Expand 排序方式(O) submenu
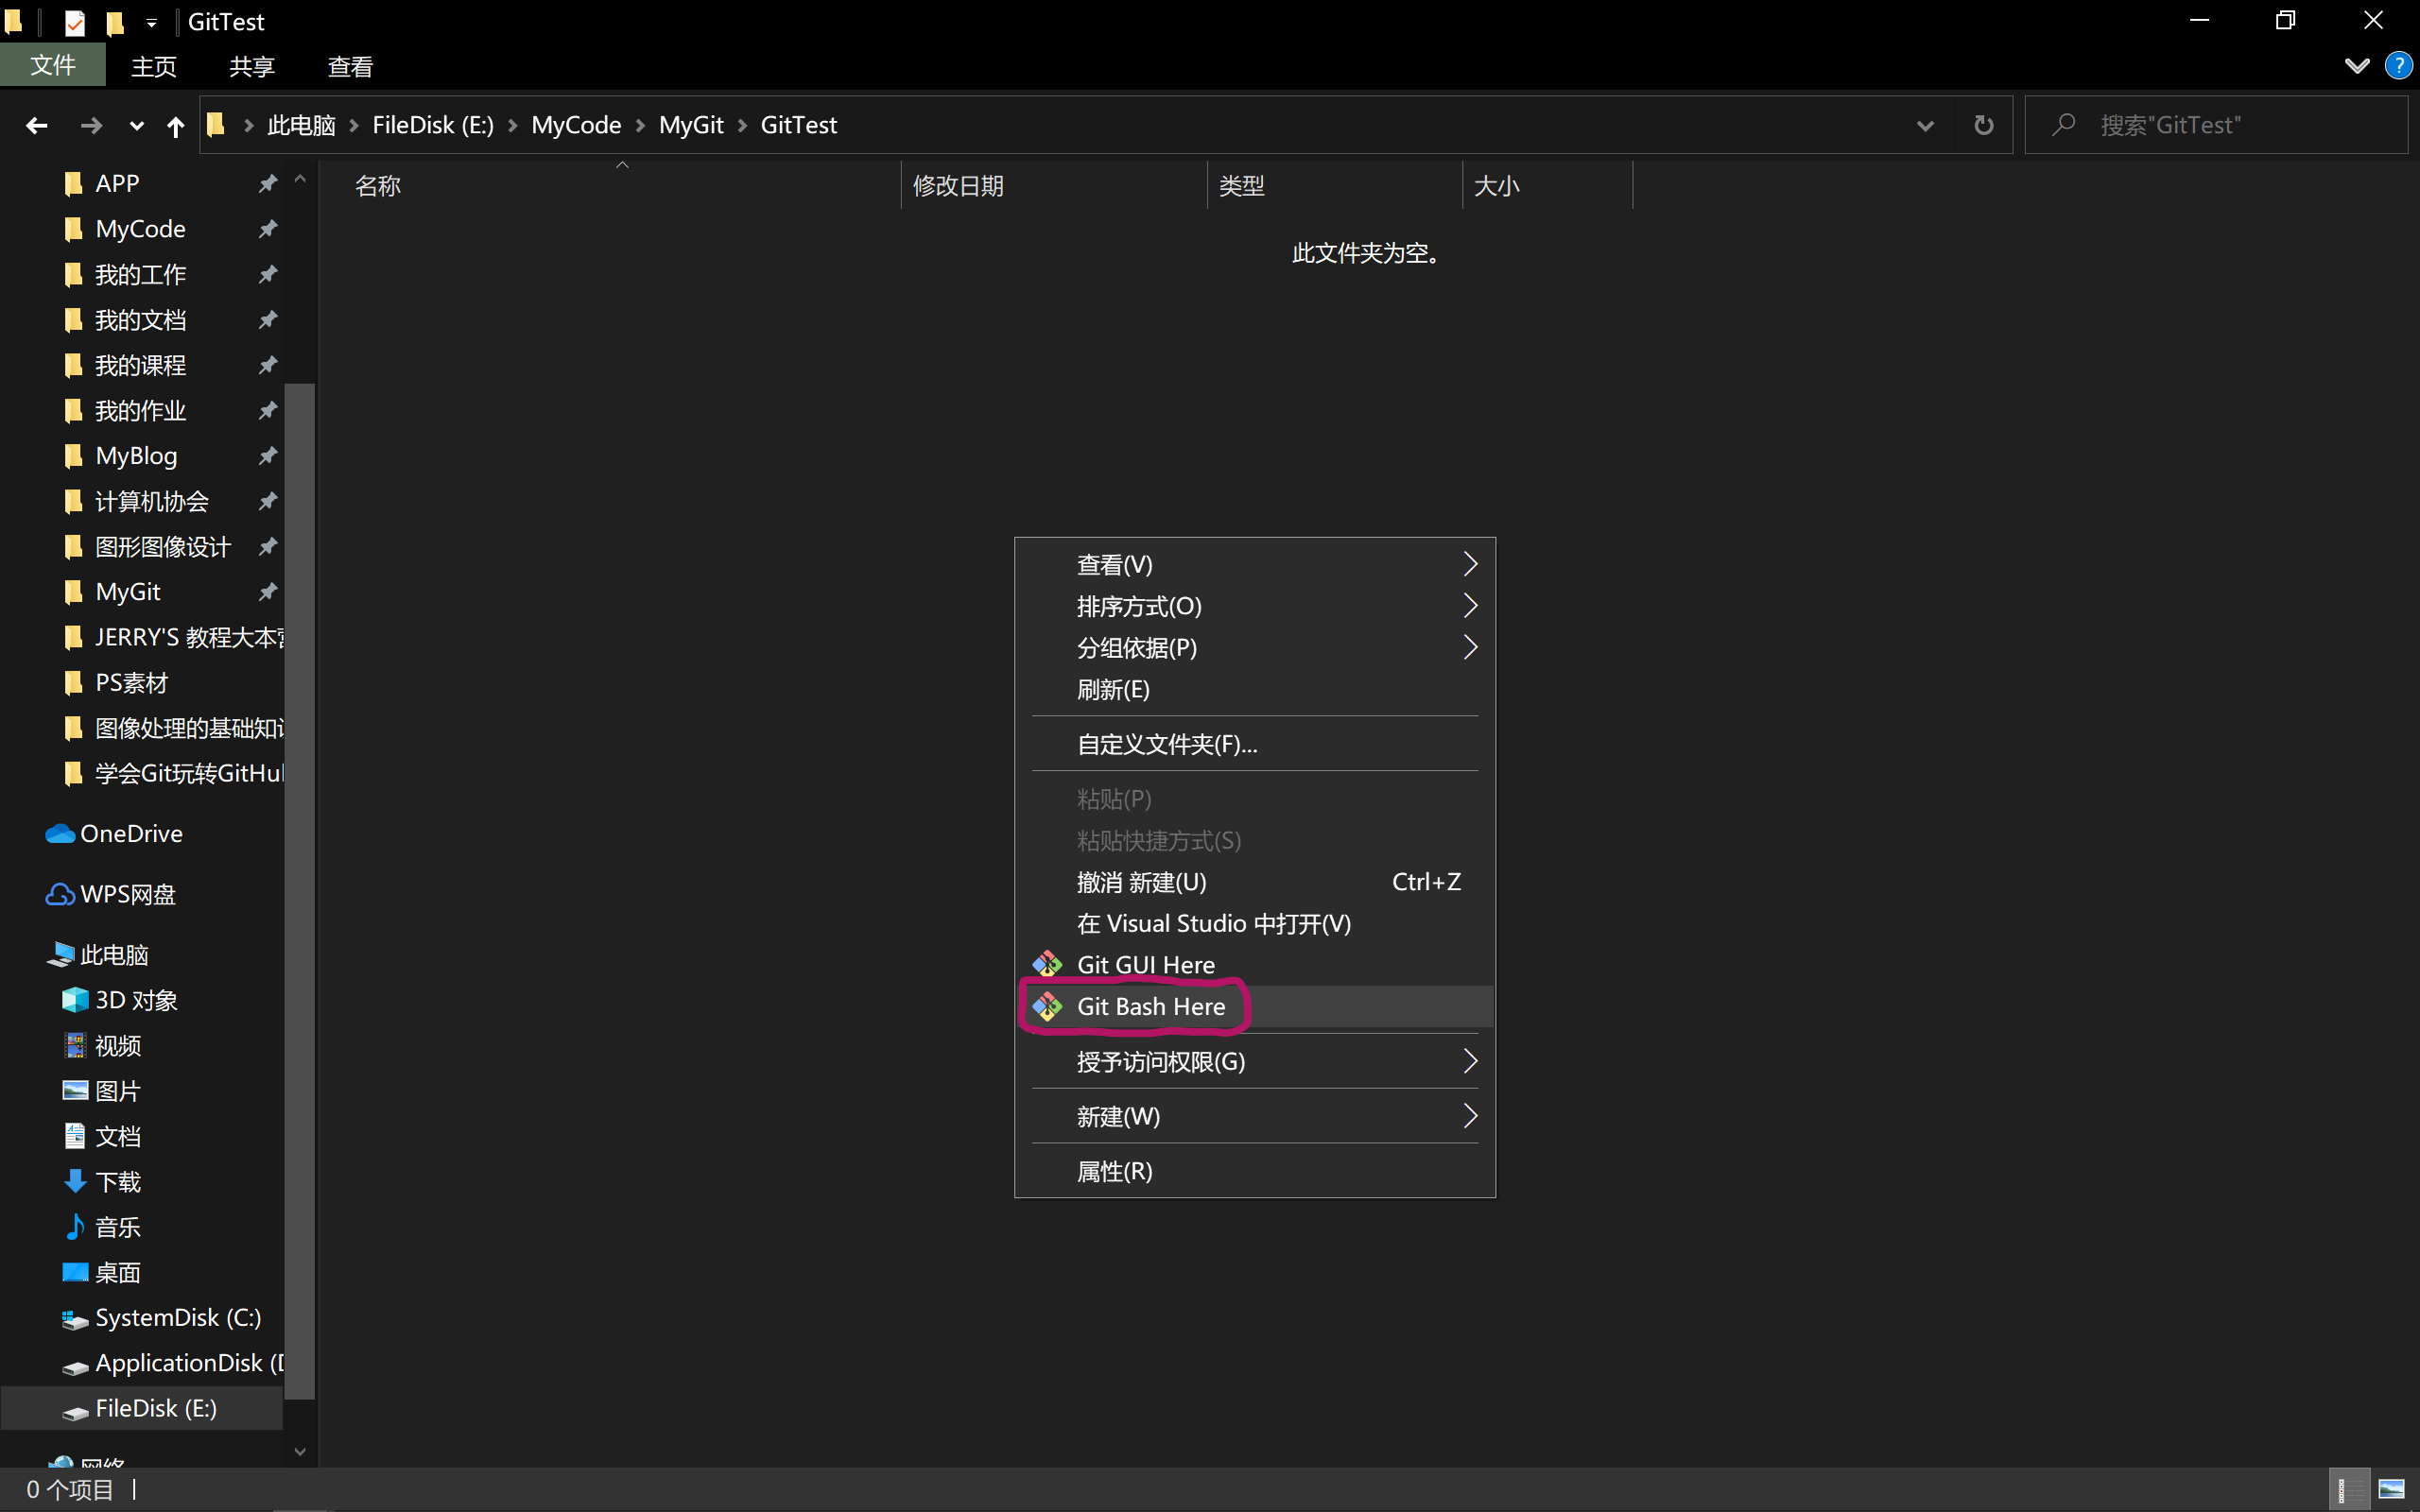2420x1512 pixels. pos(1469,606)
